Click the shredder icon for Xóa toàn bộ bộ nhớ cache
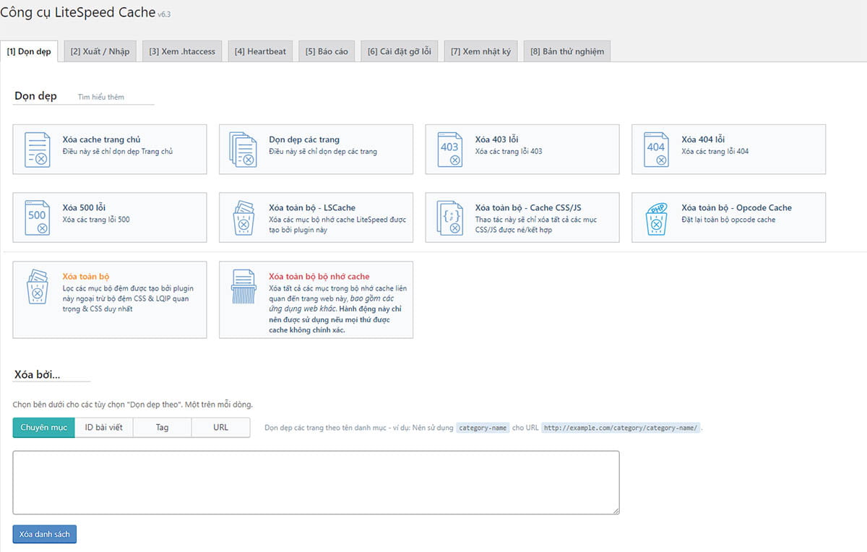Screen dimensions: 867x552 pos(243,286)
